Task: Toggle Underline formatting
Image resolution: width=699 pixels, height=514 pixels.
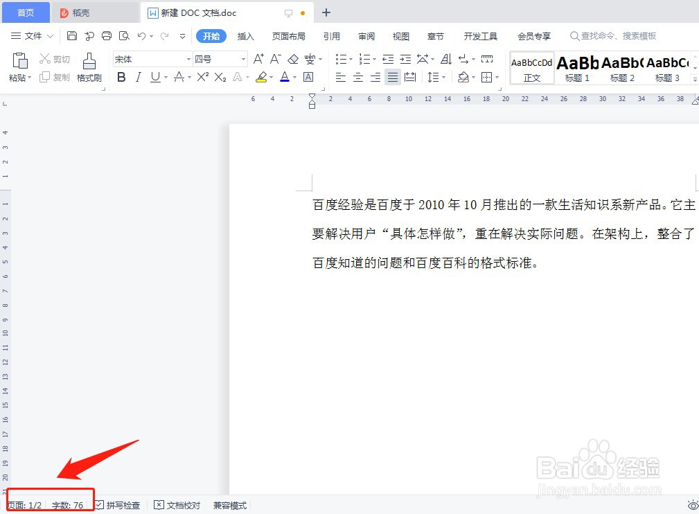Action: [x=155, y=78]
